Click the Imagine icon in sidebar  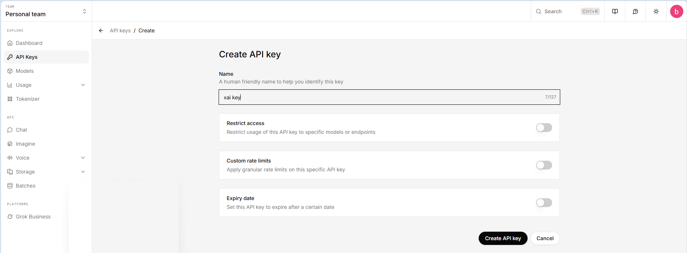(x=10, y=144)
